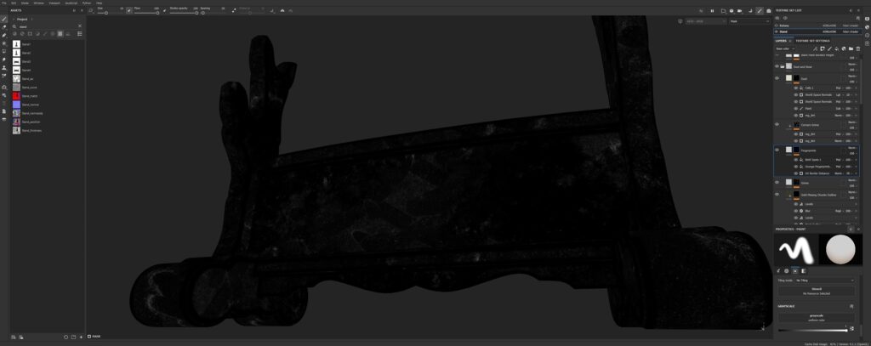The width and height of the screenshot is (871, 346).
Task: Open the Edit menu
Action: (14, 3)
